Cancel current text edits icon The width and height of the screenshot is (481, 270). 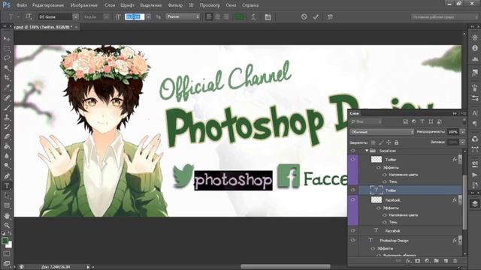(x=304, y=16)
